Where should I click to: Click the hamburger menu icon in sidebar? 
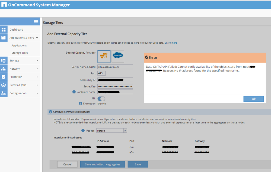tap(36, 22)
